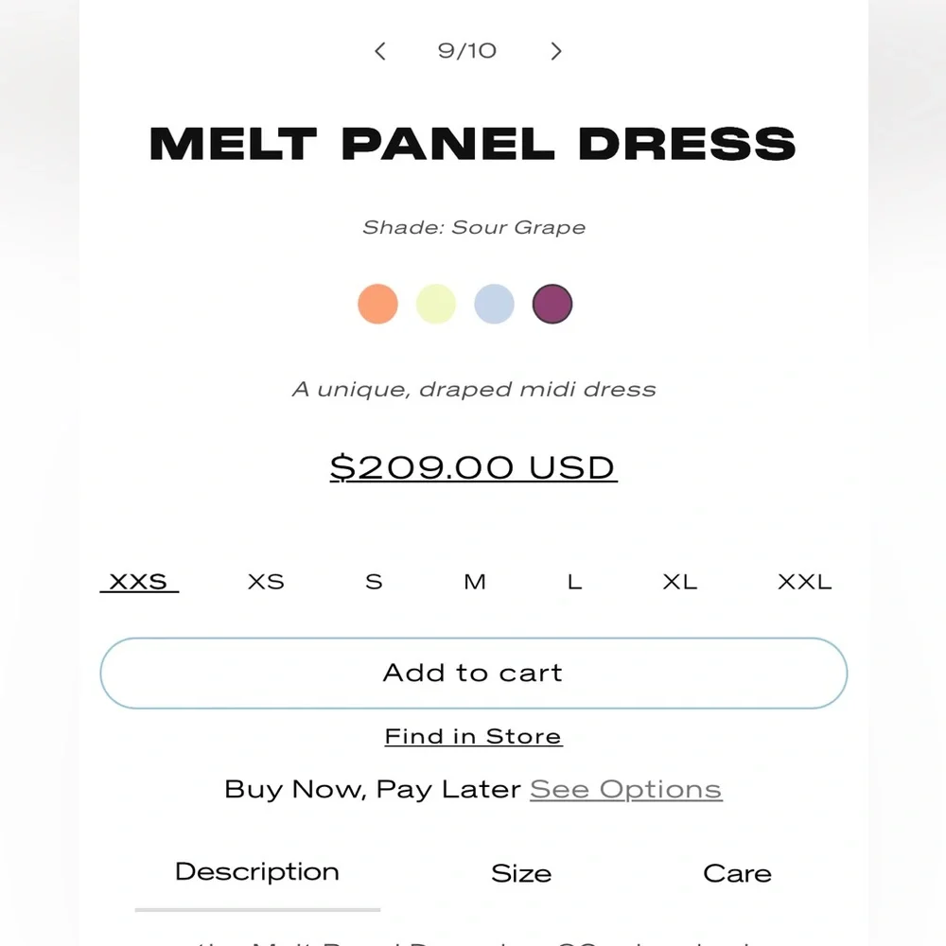Screen dimensions: 946x946
Task: Go to next product image arrow
Action: point(555,51)
